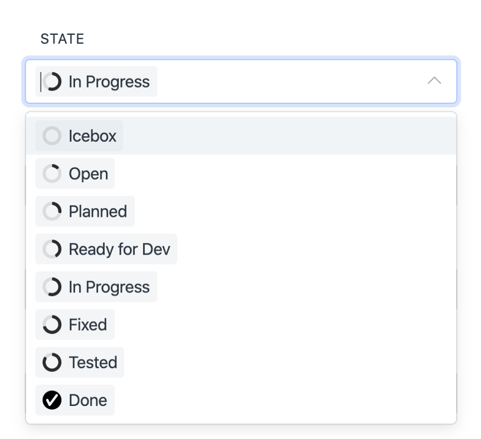
Task: Click the half-circle icon in the In Progress option
Action: pos(52,287)
